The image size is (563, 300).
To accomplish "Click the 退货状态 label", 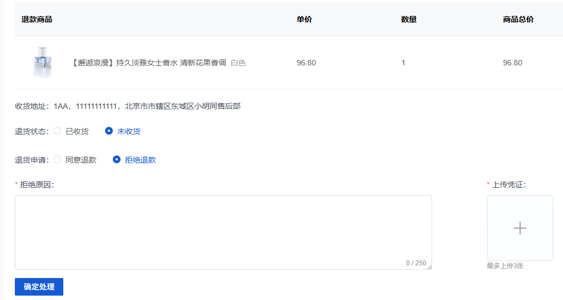I will (x=31, y=131).
